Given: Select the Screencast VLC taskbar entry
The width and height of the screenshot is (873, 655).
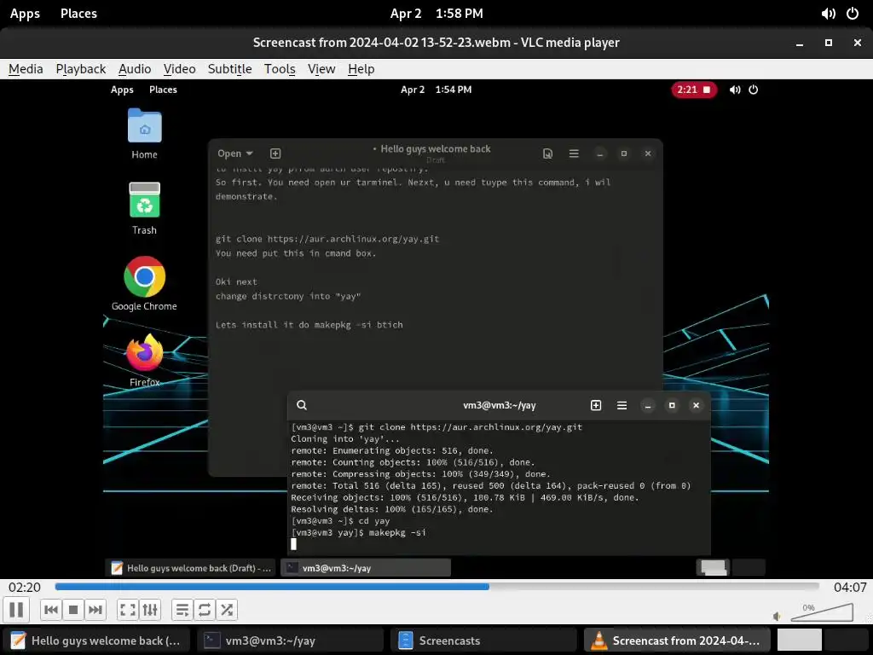Looking at the screenshot, I should (677, 641).
